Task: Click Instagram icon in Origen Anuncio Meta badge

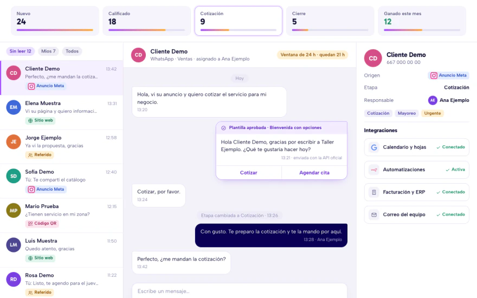Action: [434, 75]
